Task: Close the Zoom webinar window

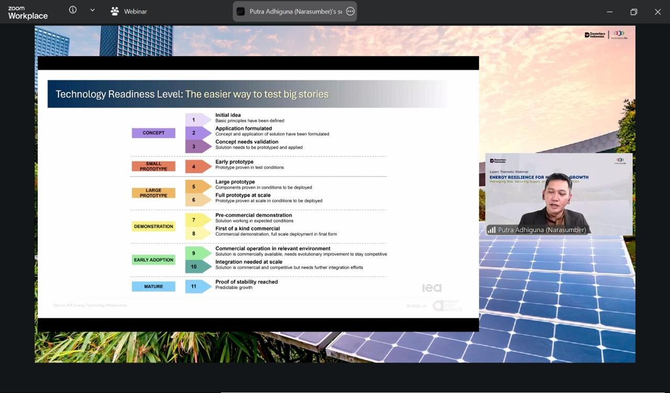Action: pyautogui.click(x=658, y=11)
